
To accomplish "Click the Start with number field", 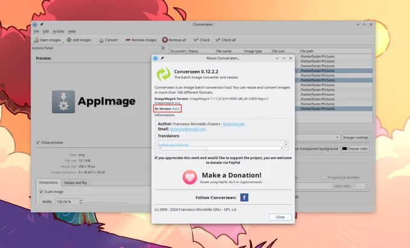I will (x=359, y=186).
